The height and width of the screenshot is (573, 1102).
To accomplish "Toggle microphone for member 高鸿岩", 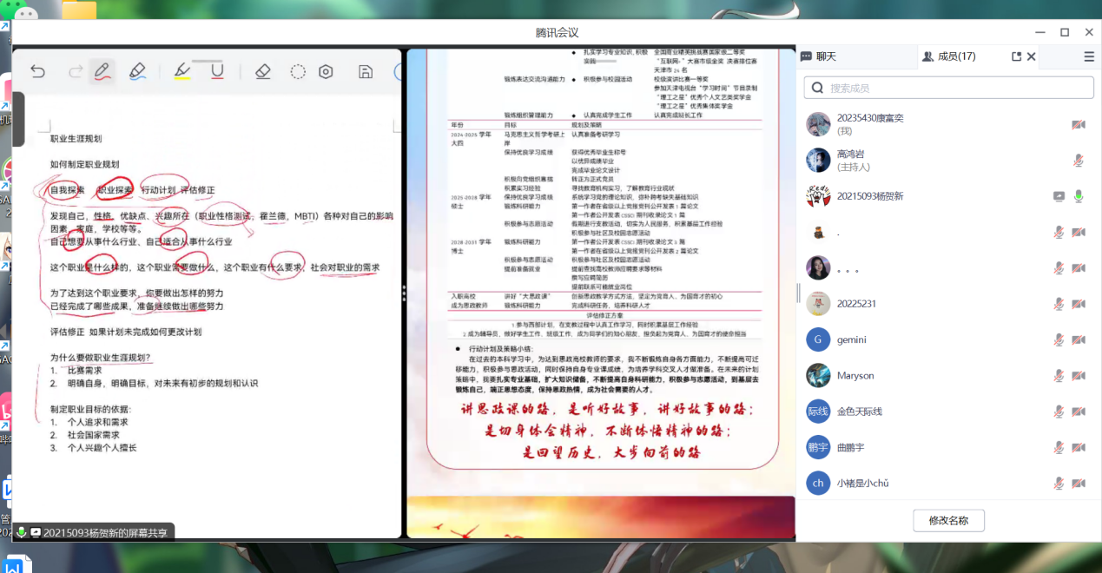I will [x=1079, y=160].
